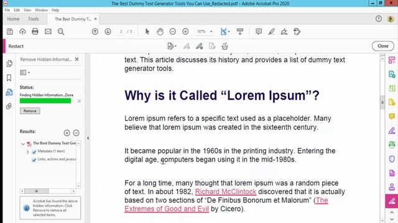
Task: Click the zoom in plus icon
Action: [x=185, y=32]
